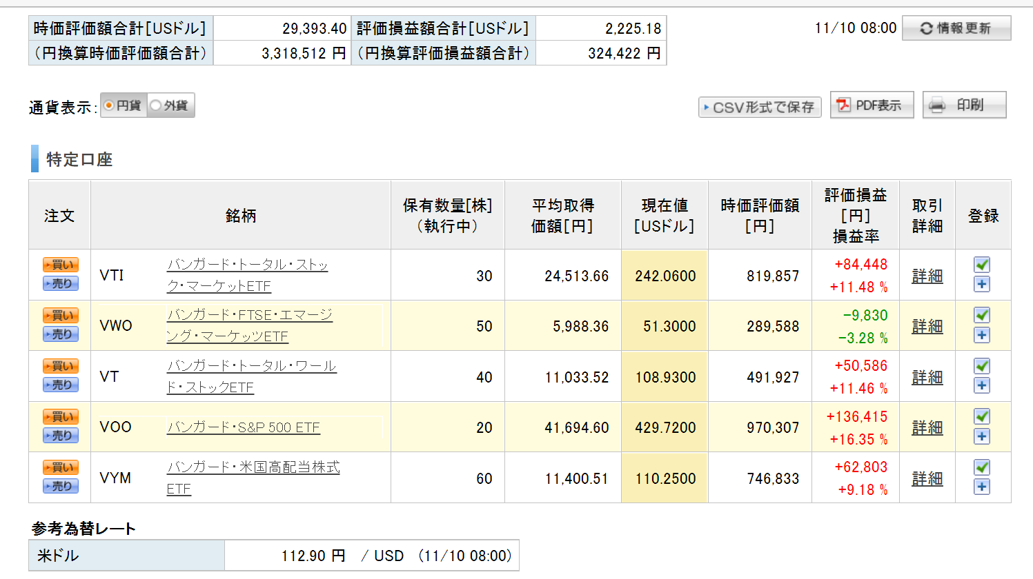Print the page with 印刷 button

click(x=964, y=105)
